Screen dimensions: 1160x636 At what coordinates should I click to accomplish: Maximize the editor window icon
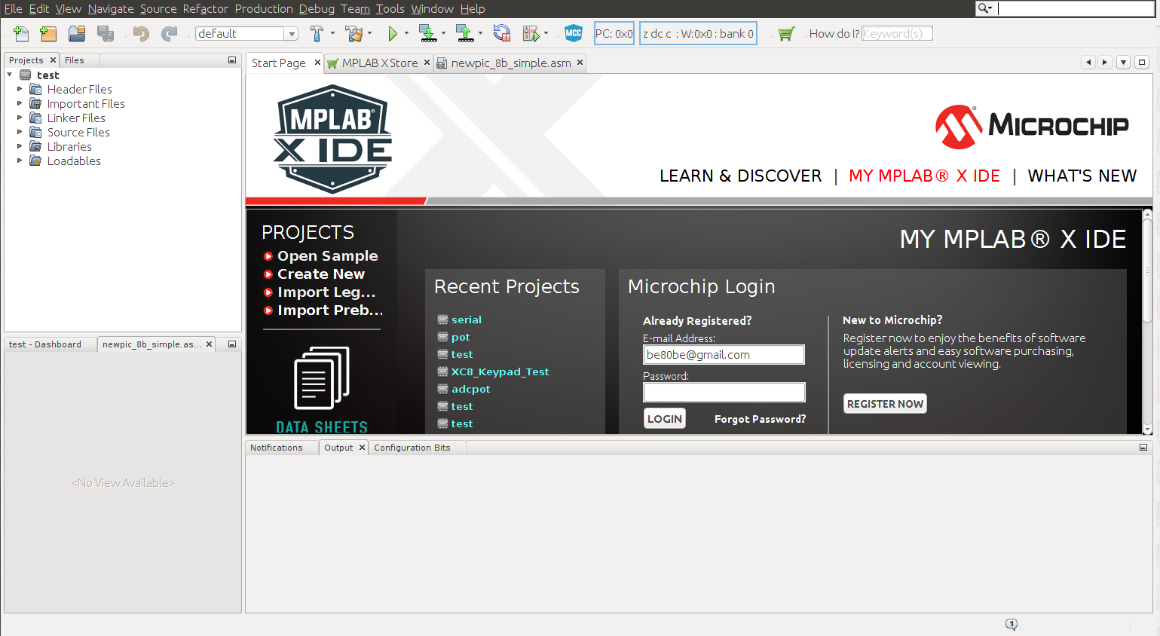(x=1142, y=63)
